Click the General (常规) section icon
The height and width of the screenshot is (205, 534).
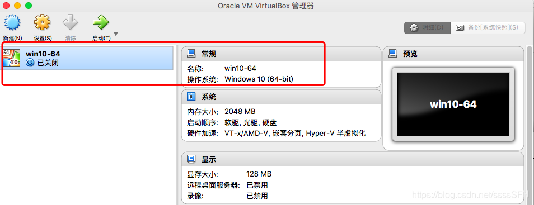coord(191,54)
